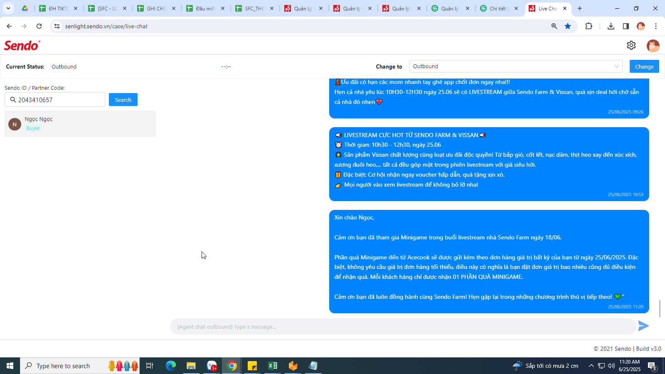Viewport: 665px width, 374px height.
Task: Open the Windows Start menu
Action: tap(10, 366)
